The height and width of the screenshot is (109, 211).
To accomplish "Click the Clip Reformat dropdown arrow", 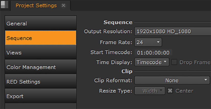I will 206,80.
